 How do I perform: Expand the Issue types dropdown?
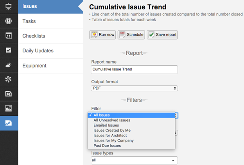pos(134,160)
